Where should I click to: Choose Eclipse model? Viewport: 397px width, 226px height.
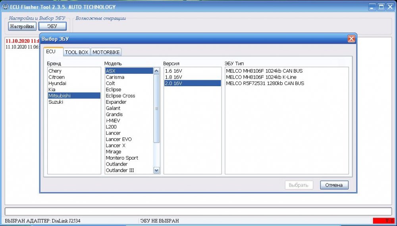click(129, 89)
